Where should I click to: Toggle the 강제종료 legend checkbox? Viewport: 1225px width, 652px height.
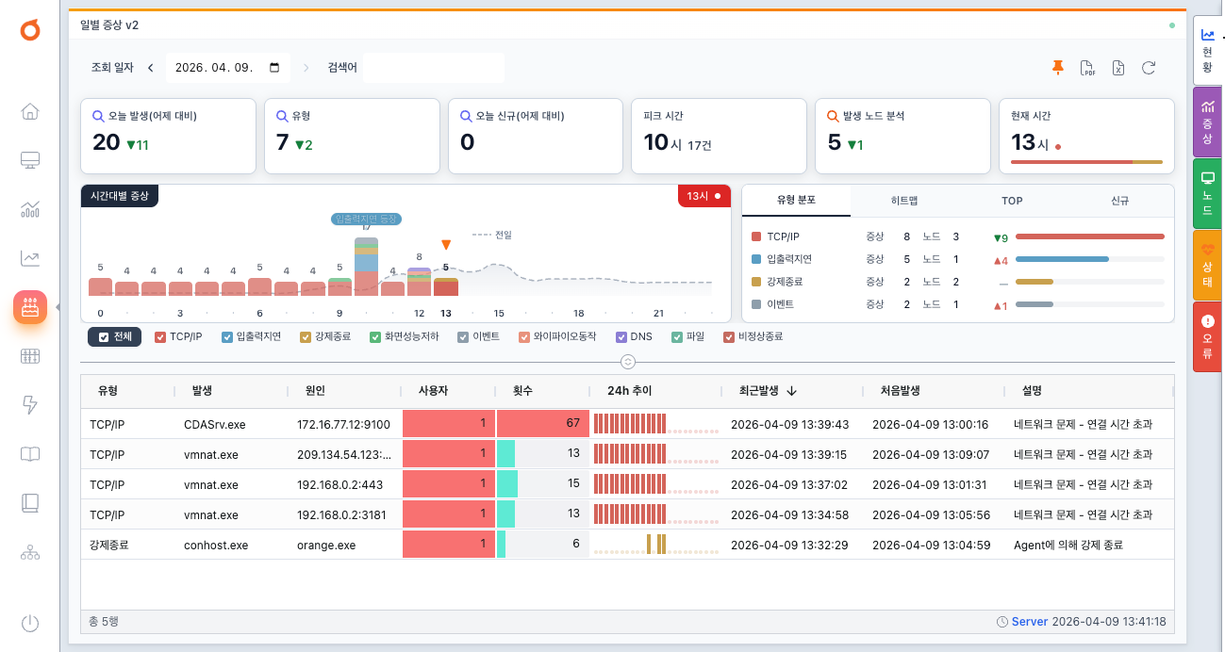click(x=306, y=336)
